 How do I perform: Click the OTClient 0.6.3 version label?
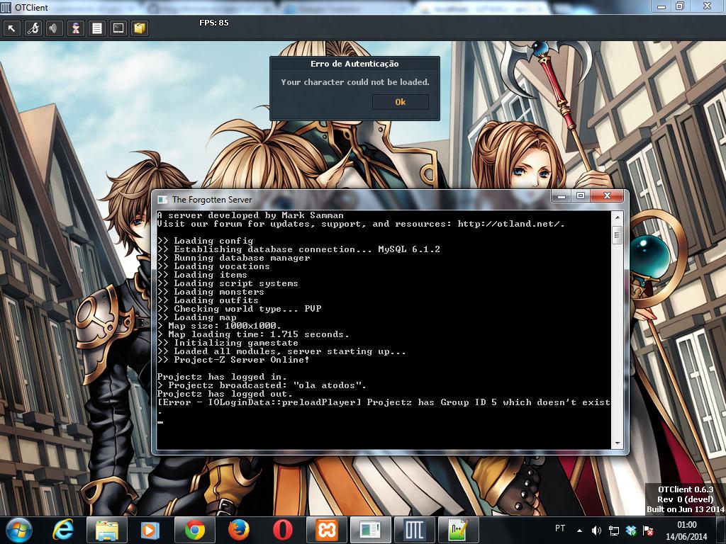pyautogui.click(x=686, y=489)
